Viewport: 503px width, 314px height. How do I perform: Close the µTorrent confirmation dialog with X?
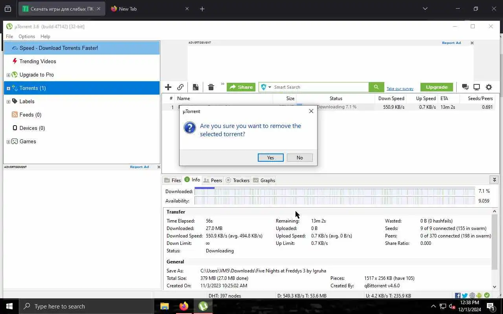coord(311,111)
